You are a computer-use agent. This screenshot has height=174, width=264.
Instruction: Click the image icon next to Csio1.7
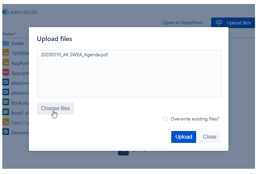(x=6, y=122)
